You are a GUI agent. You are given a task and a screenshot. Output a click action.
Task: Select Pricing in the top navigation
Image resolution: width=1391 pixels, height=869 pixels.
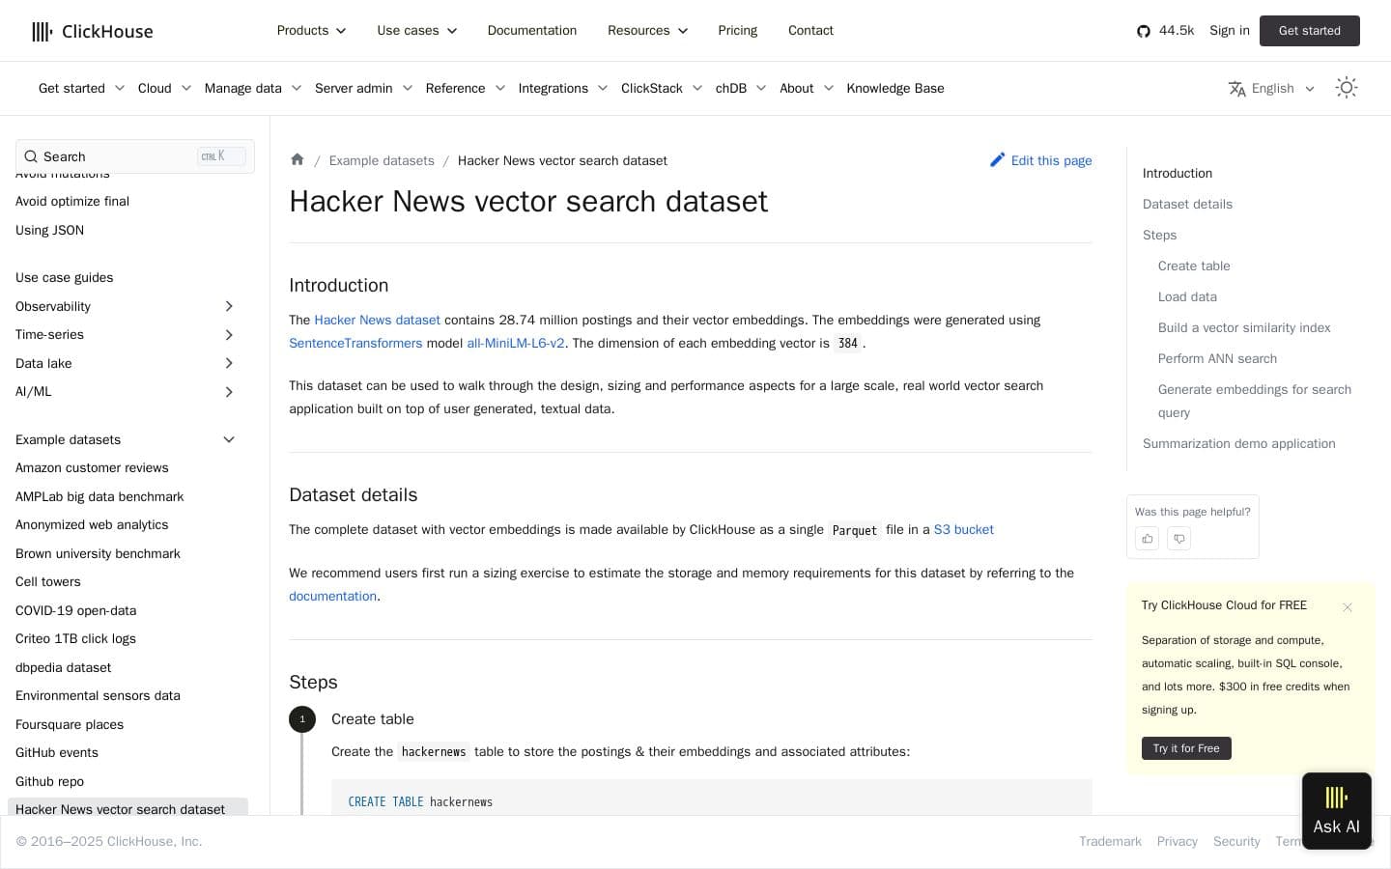pyautogui.click(x=737, y=30)
